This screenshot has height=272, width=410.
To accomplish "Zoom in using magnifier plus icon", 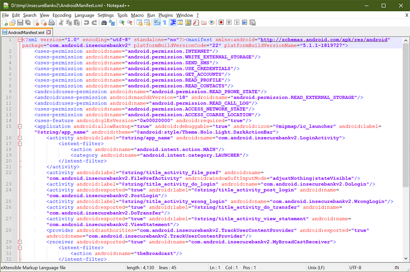I will tap(121, 23).
